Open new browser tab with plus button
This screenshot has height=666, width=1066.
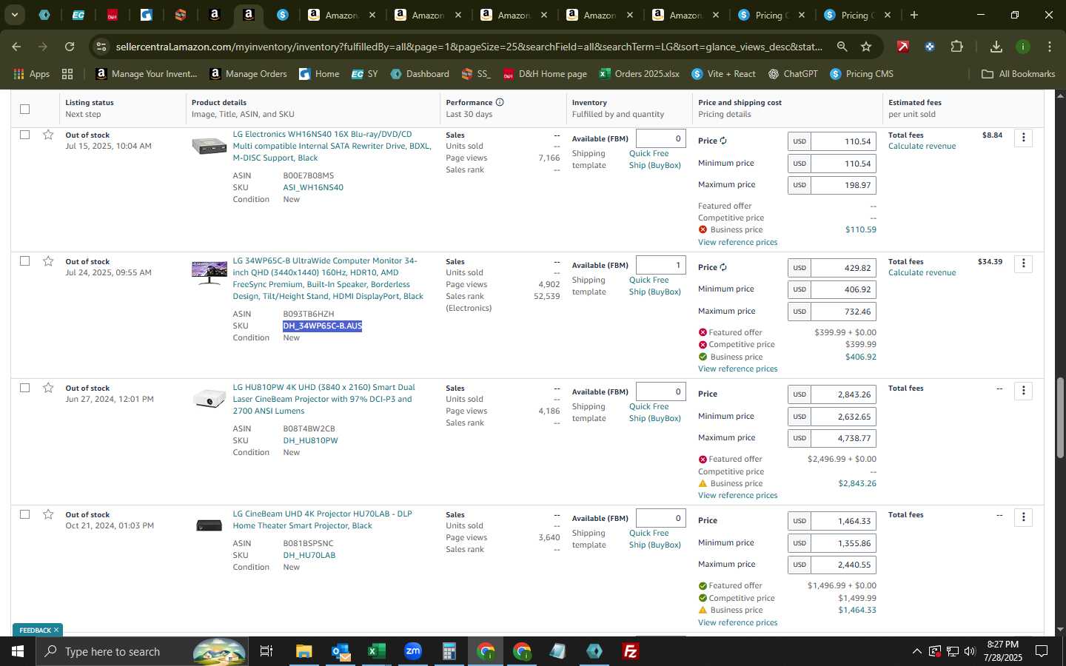click(x=914, y=15)
